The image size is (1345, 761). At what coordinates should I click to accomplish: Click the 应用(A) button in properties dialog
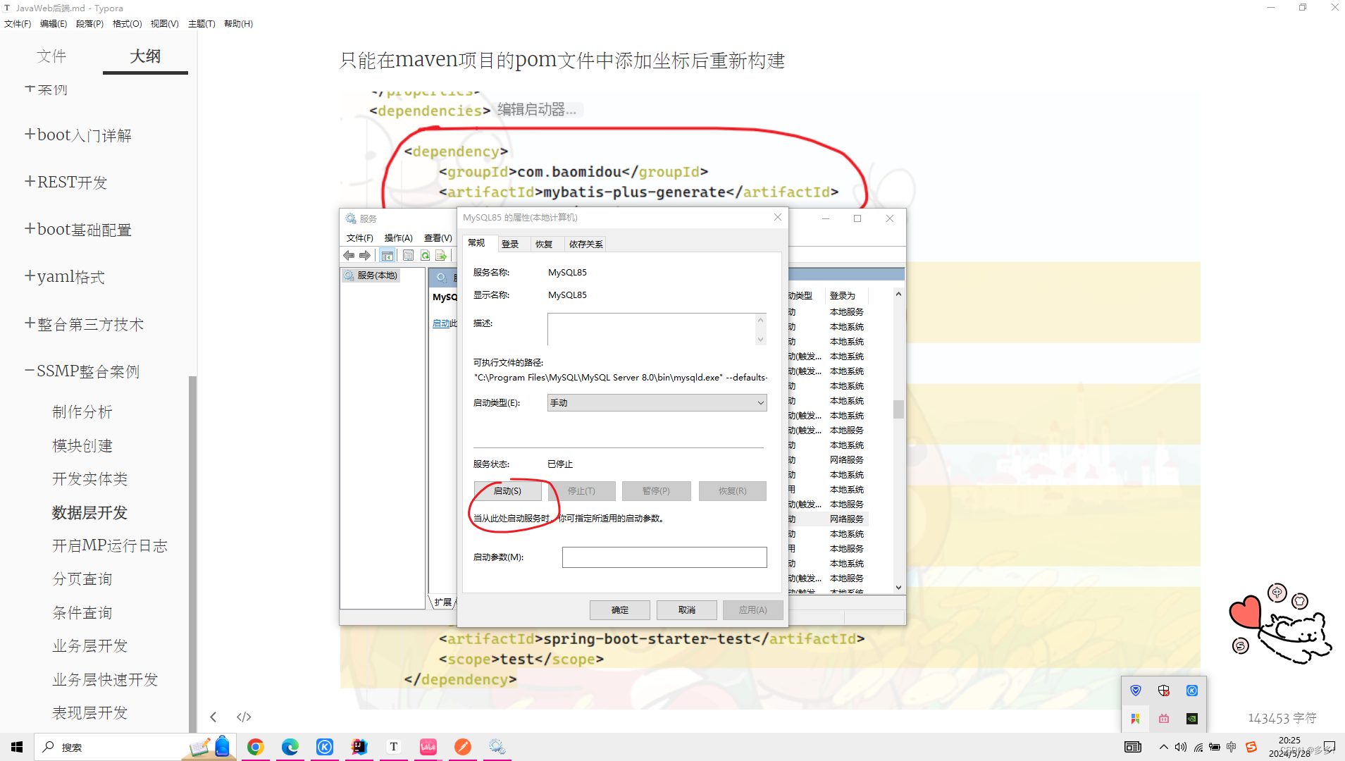(x=752, y=610)
